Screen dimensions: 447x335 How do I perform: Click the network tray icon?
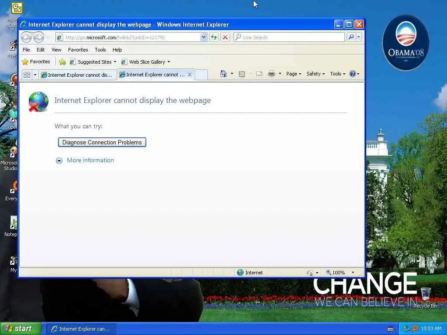(x=406, y=328)
